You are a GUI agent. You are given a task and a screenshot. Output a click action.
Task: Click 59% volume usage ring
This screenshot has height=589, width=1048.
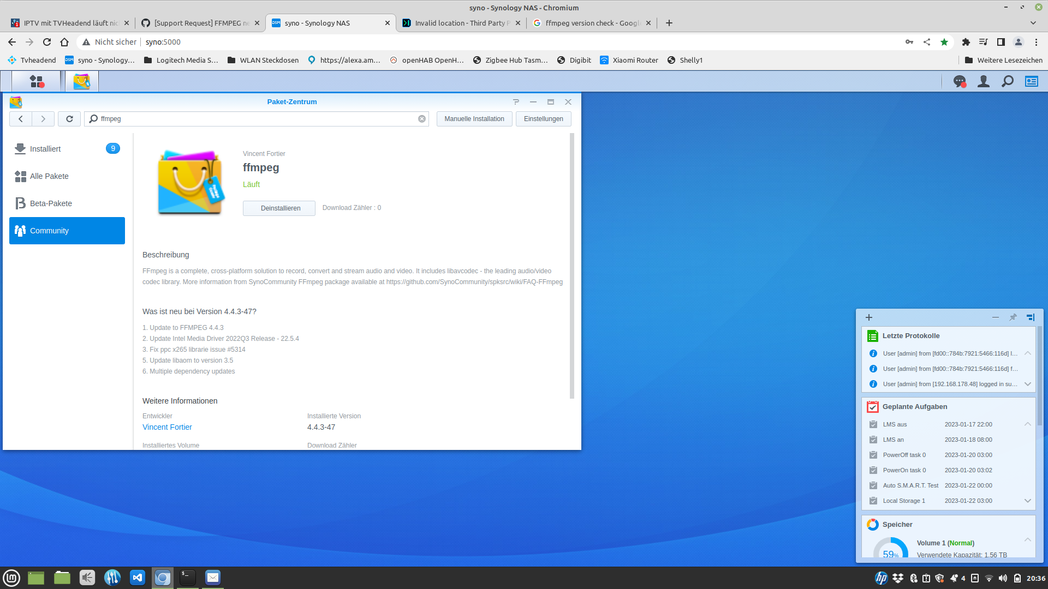[891, 548]
